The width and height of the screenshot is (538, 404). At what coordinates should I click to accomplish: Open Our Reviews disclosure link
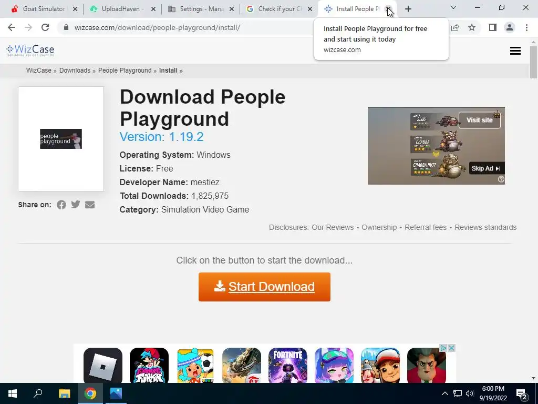[333, 227]
